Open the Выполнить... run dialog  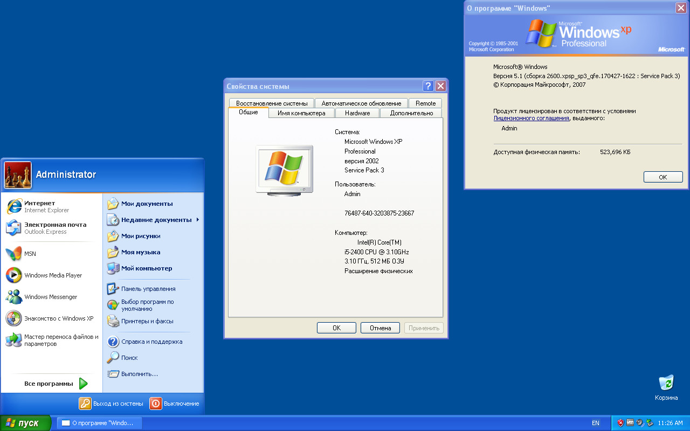[x=153, y=374]
